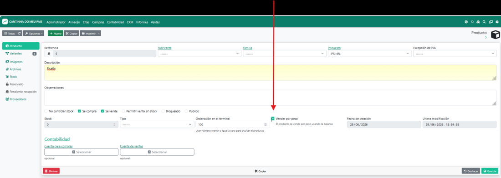Click the refresh arrow beside Todos
501x178 pixels.
tap(19, 33)
